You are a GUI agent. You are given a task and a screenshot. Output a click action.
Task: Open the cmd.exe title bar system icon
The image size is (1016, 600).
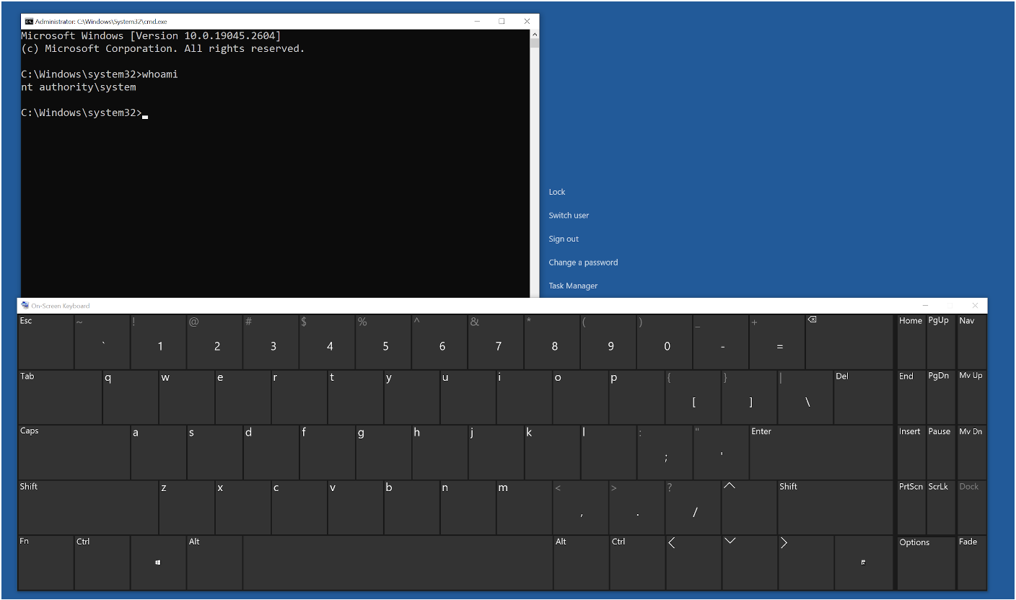[x=29, y=22]
